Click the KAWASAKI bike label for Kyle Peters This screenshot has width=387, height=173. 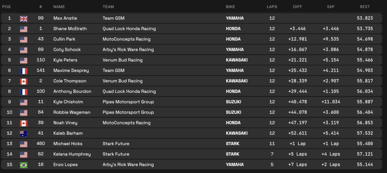237,60
